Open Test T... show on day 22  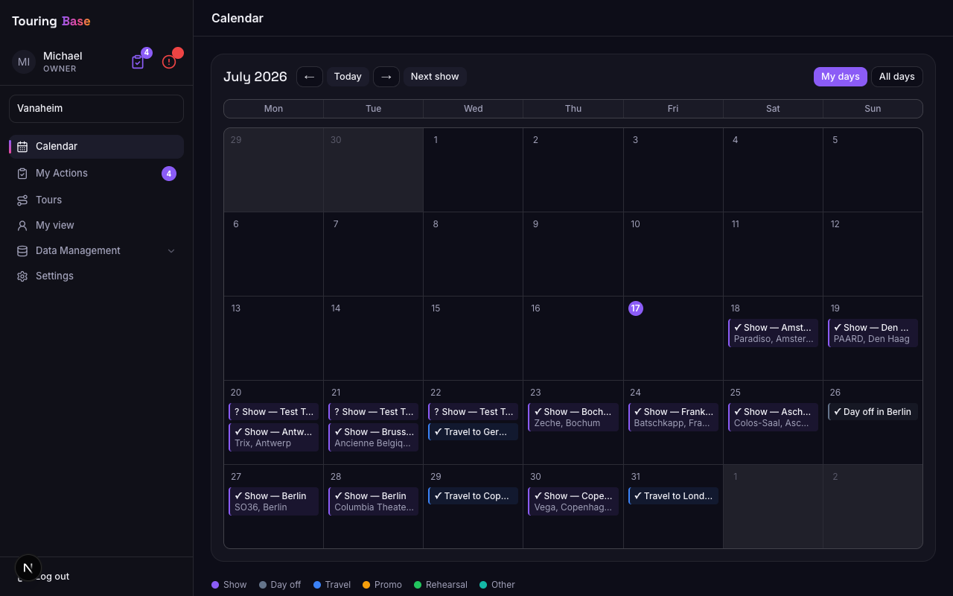[x=473, y=412]
